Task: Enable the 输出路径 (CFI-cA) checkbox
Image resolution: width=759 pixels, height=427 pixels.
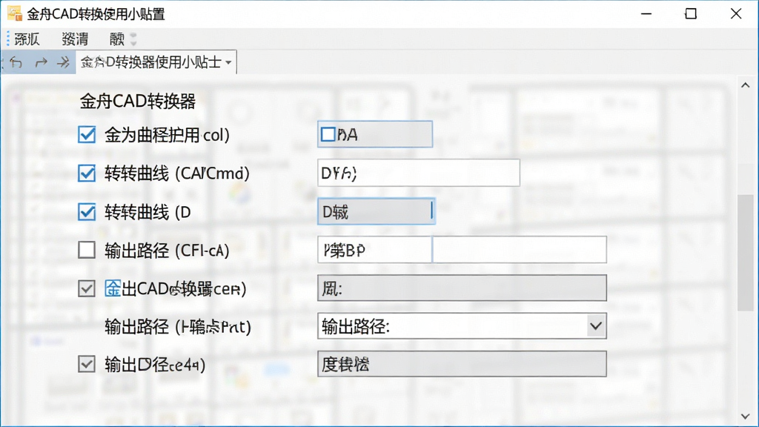Action: (87, 250)
